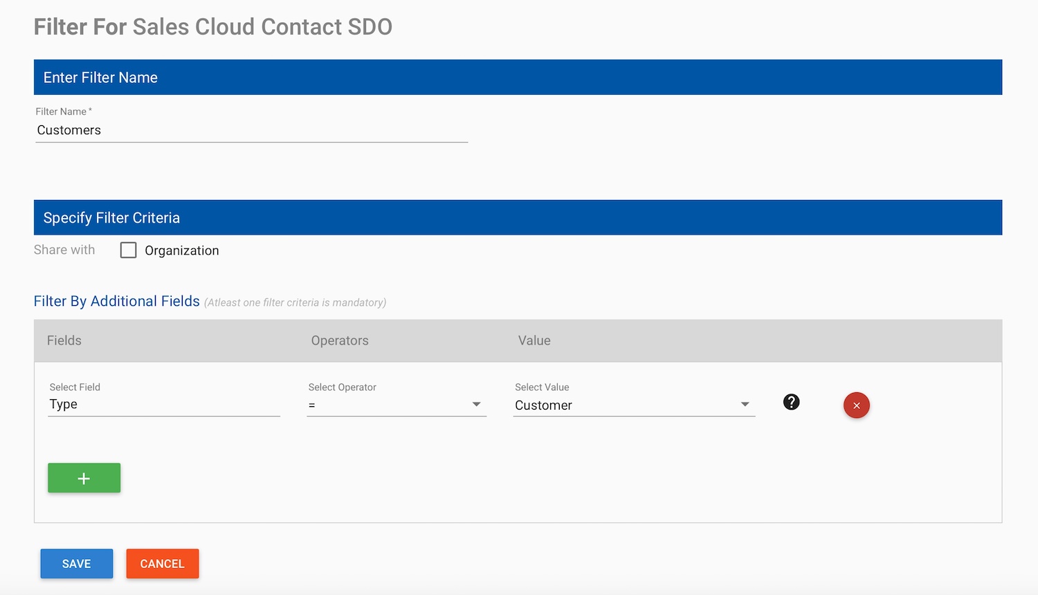Click the Fields column header
1038x595 pixels.
click(x=64, y=340)
